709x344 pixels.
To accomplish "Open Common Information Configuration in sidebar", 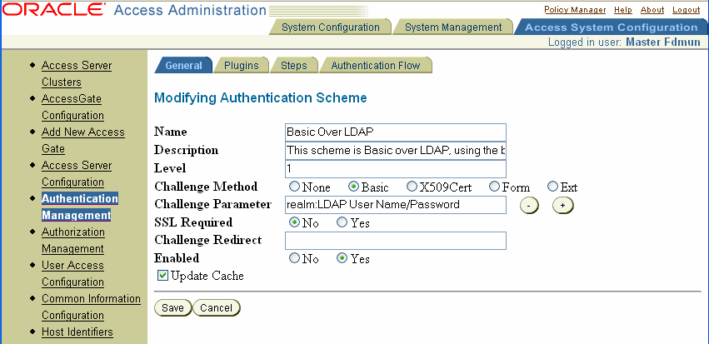I will [x=91, y=307].
